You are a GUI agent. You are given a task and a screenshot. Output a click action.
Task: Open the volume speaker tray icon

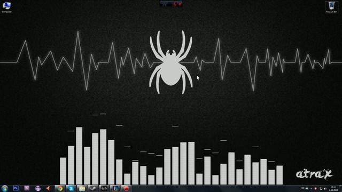point(325,188)
